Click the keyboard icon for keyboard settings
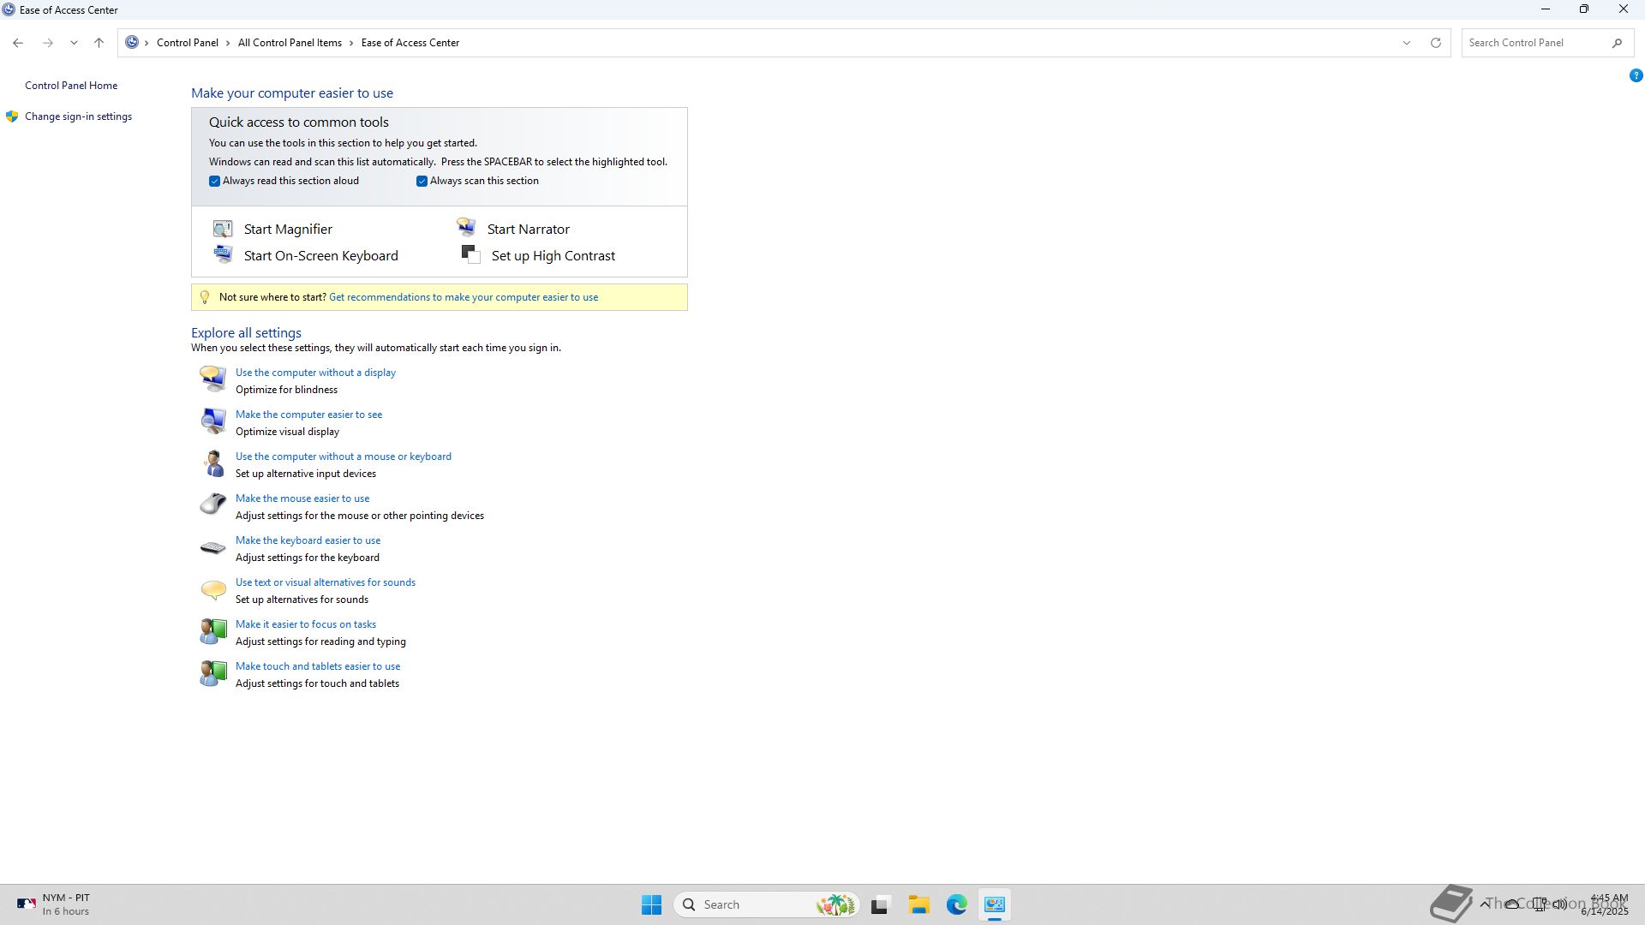The image size is (1645, 925). point(212,547)
